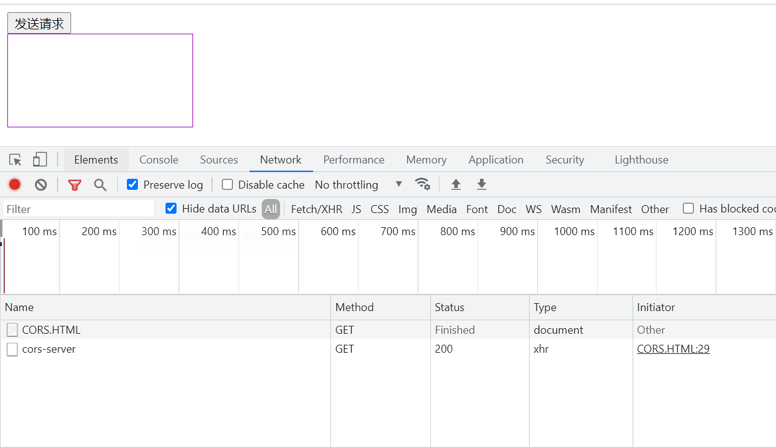
Task: Click the export HAR download icon
Action: point(482,184)
